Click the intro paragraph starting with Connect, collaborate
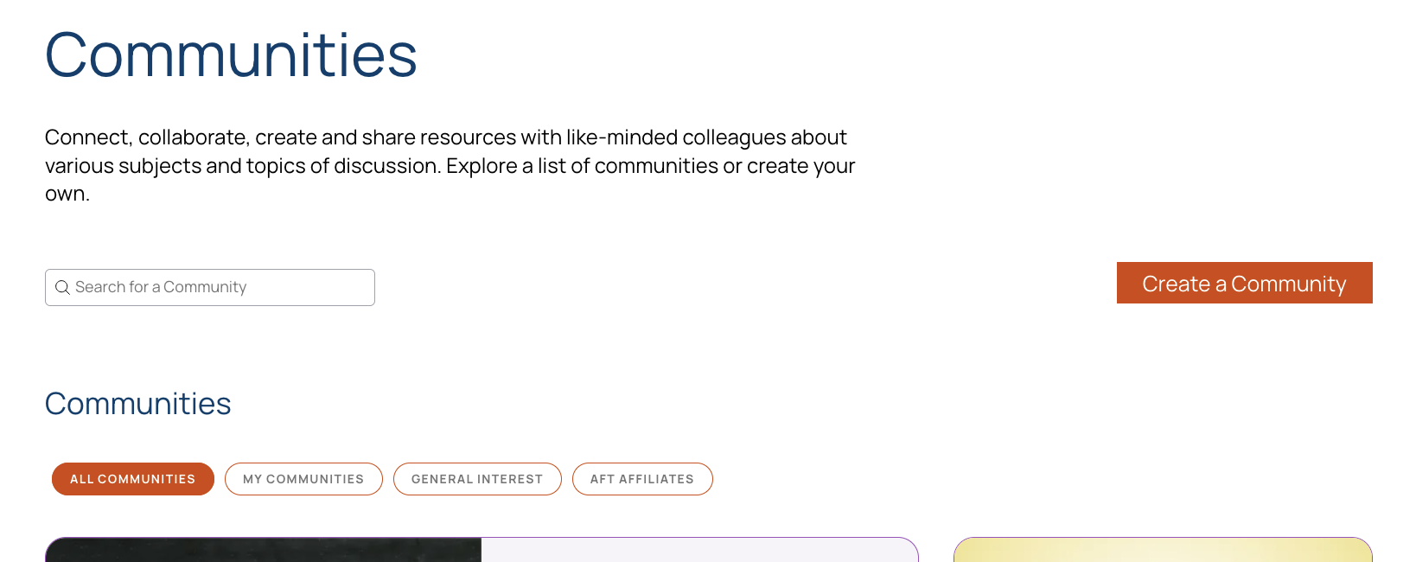The height and width of the screenshot is (562, 1416). coord(450,165)
